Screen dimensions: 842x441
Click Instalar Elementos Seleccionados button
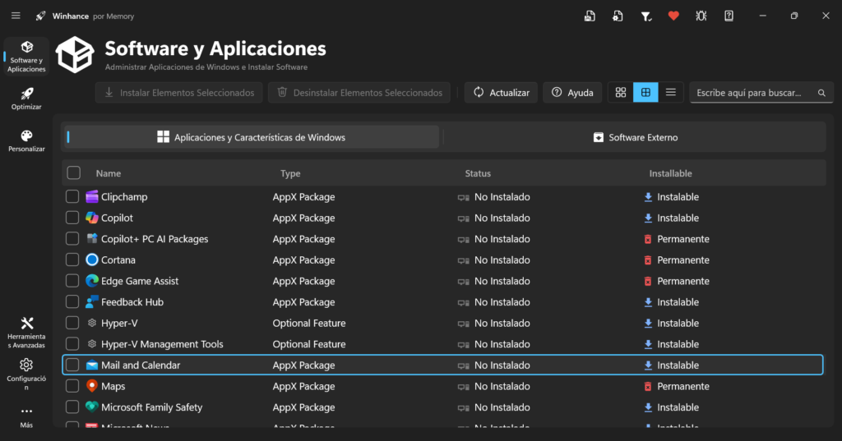pyautogui.click(x=178, y=93)
